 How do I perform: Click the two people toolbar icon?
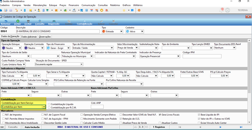[6, 10]
